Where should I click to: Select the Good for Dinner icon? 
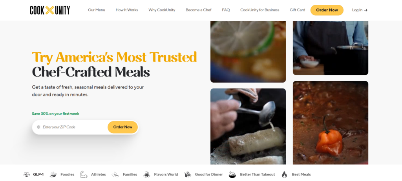[188, 174]
